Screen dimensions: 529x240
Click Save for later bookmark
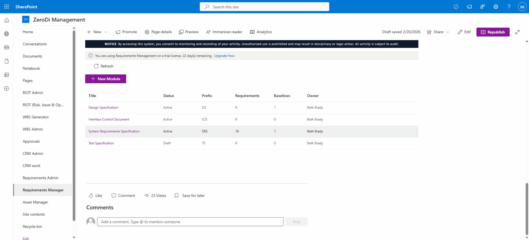[x=189, y=196]
